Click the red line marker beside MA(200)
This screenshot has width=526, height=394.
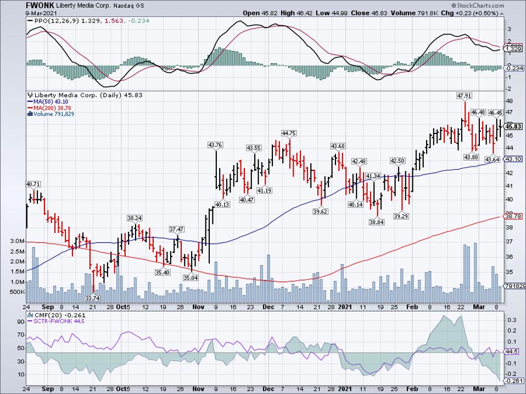(x=30, y=108)
